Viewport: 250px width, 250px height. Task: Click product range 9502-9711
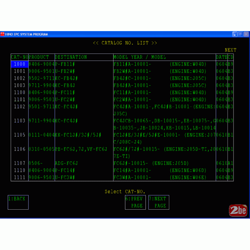[x=42, y=78]
